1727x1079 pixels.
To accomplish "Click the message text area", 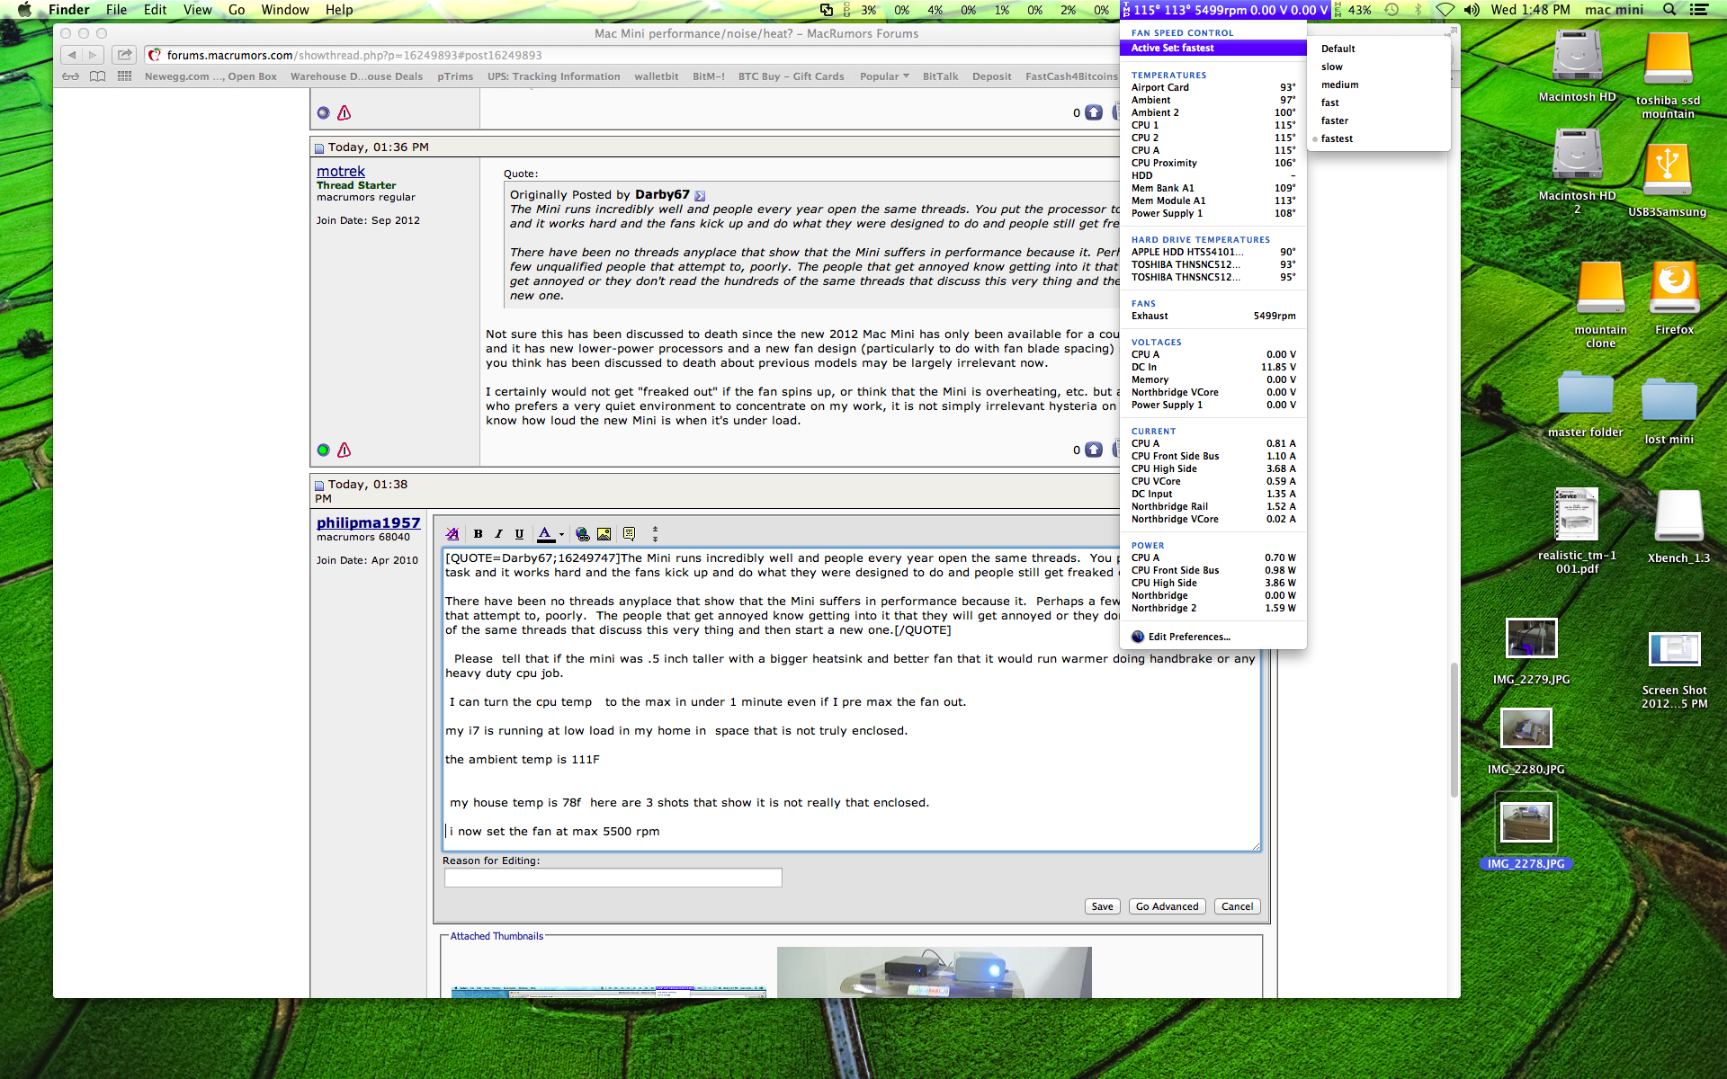I will 851,699.
